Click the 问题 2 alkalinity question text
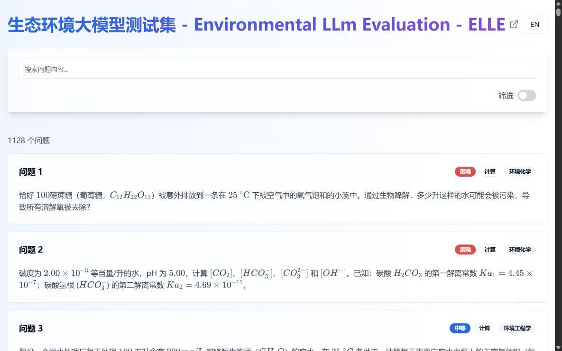The width and height of the screenshot is (562, 351). coord(276,279)
